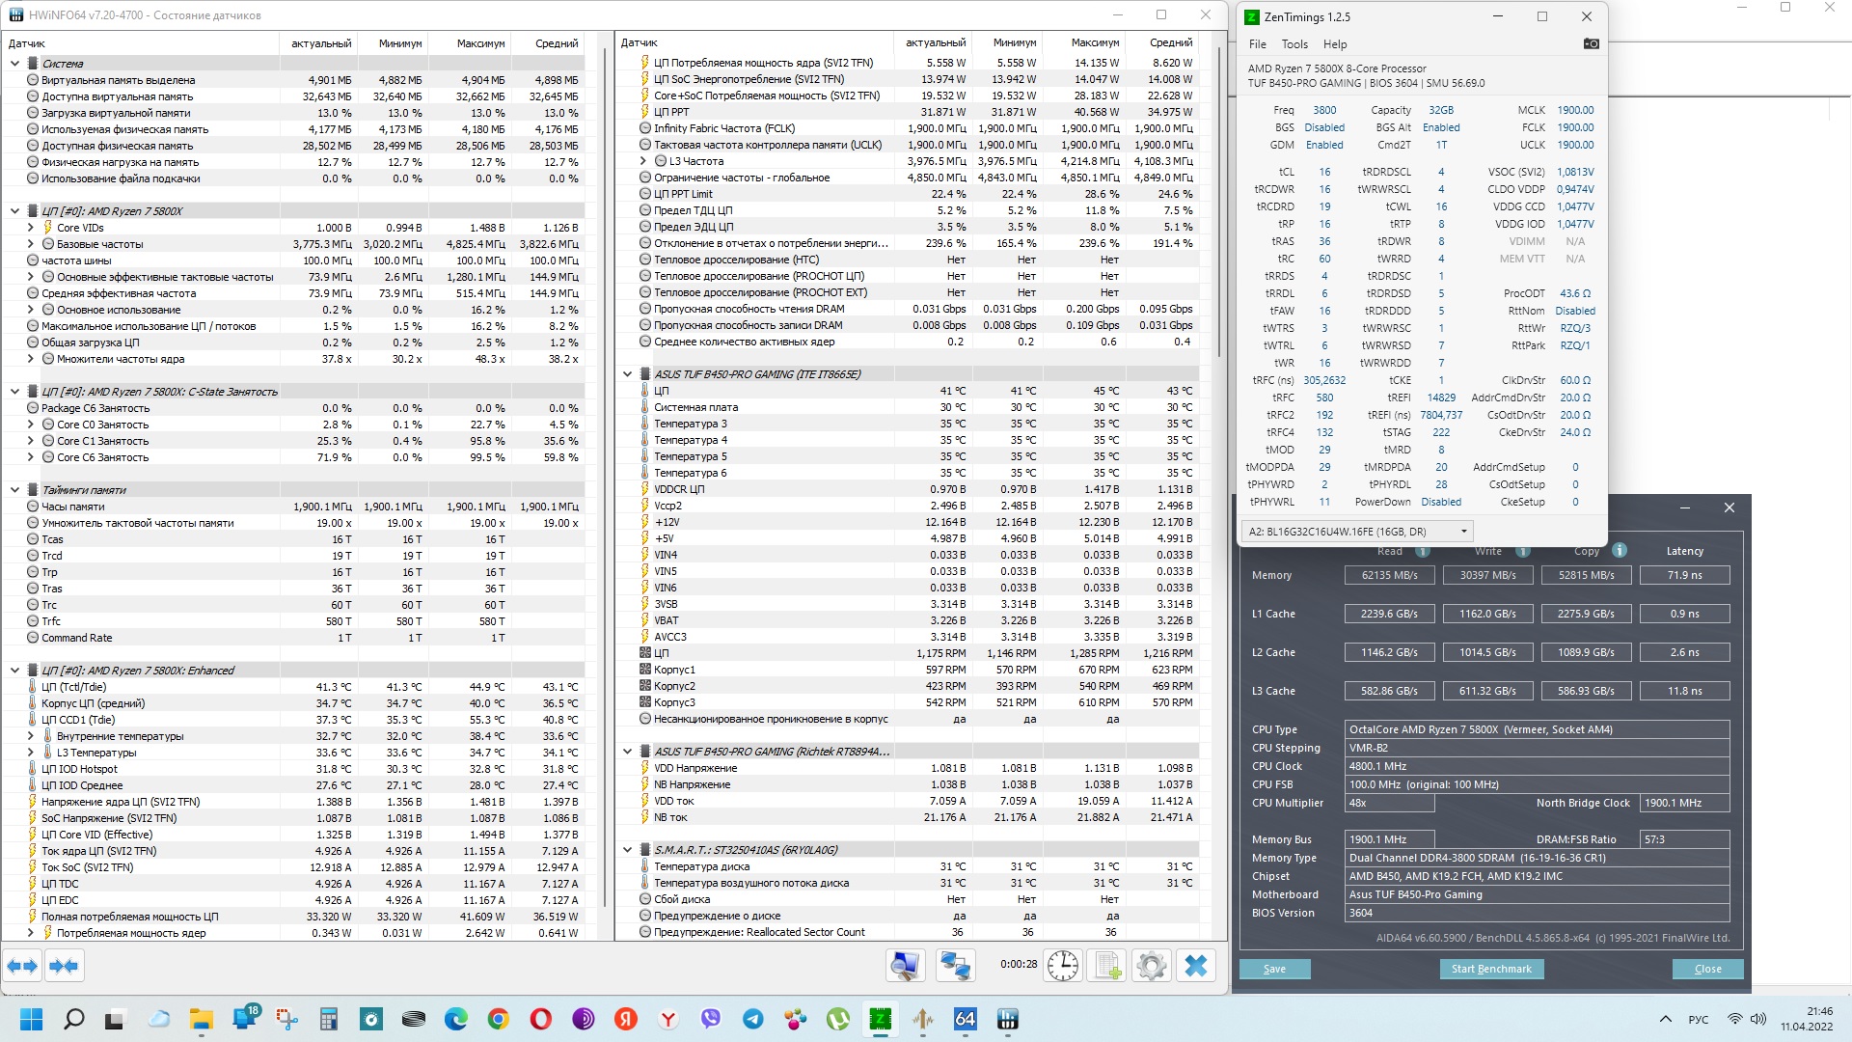
Task: Expand the Core VIDs tree row
Action: (x=30, y=228)
